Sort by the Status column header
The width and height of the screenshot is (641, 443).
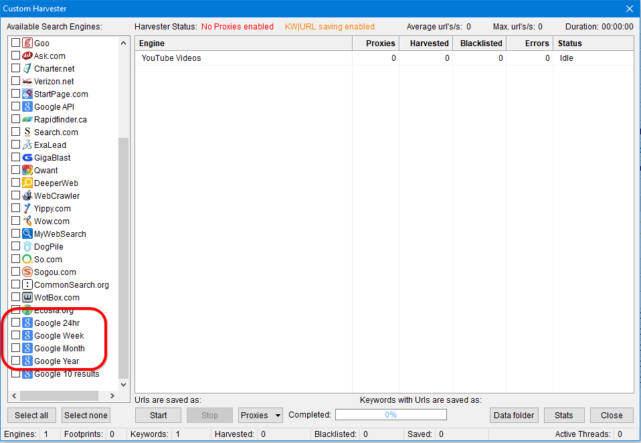593,43
